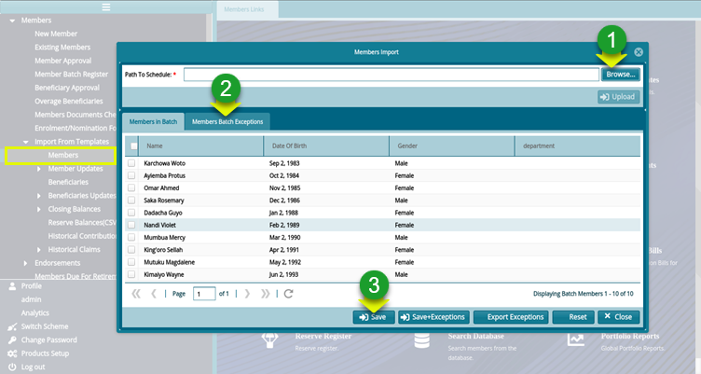701x374 pixels.
Task: Check the box for Dadacha Guyo
Action: [x=131, y=213]
